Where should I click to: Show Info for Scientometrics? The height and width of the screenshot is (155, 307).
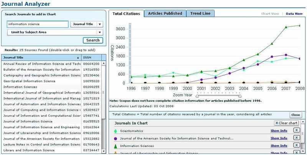[x=279, y=131]
